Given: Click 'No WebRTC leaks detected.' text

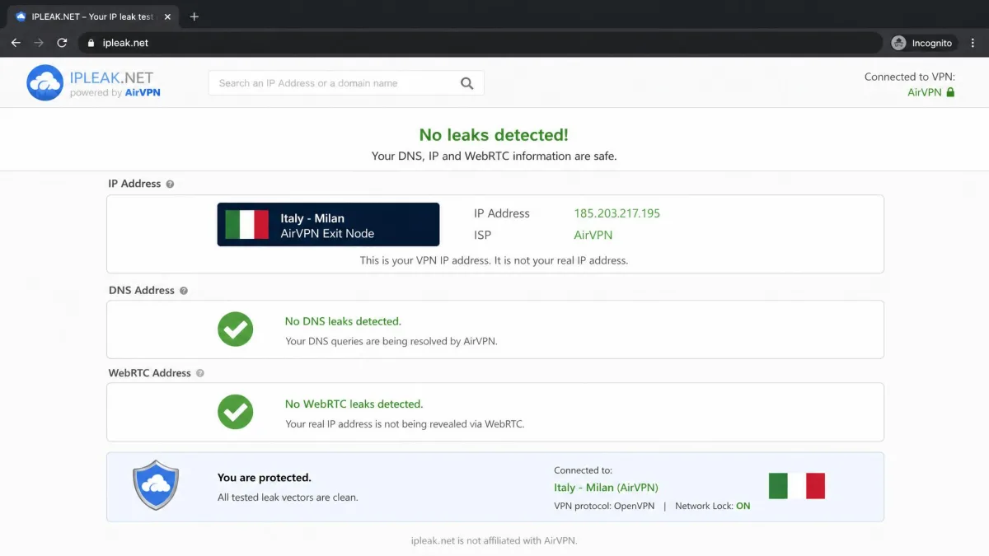Looking at the screenshot, I should pyautogui.click(x=354, y=404).
